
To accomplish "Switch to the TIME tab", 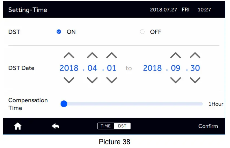I will point(106,126).
